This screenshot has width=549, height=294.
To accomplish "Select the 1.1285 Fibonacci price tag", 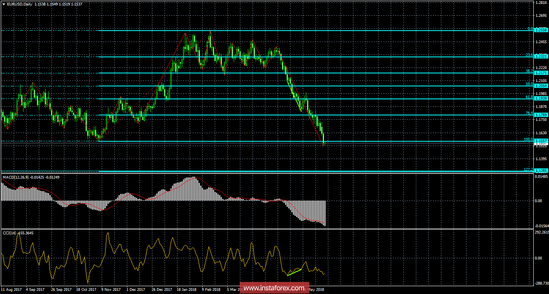I will [542, 171].
